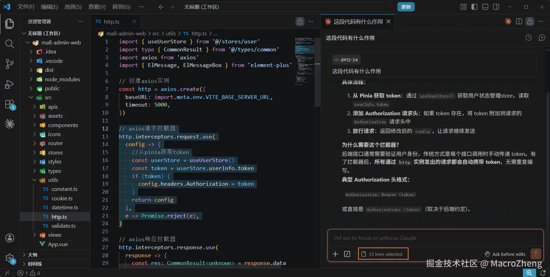The height and width of the screenshot is (277, 550).
Task: Open the Manage gear icon
Action: pyautogui.click(x=10, y=258)
